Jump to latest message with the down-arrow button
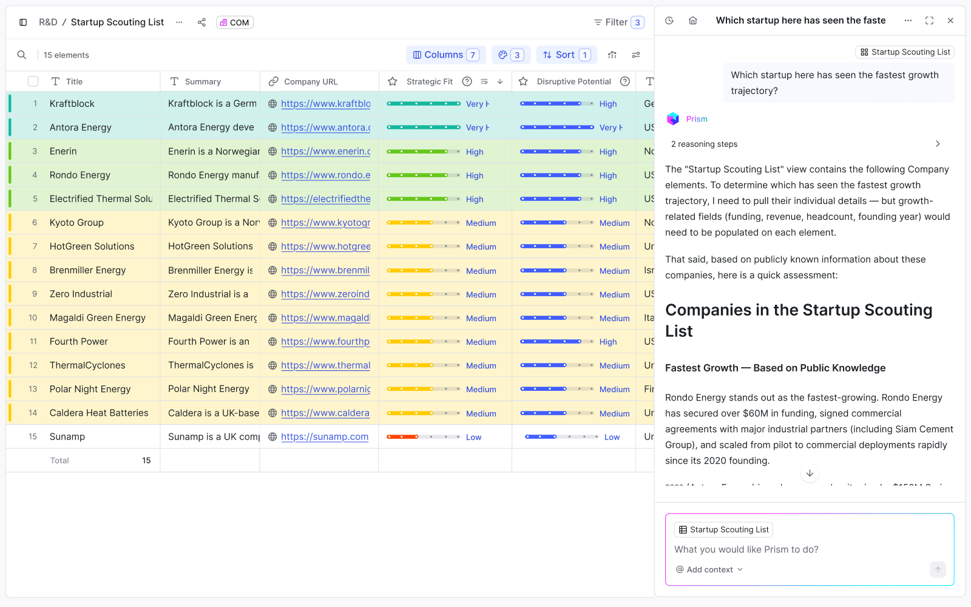Viewport: 971px width, 607px height. pyautogui.click(x=810, y=473)
